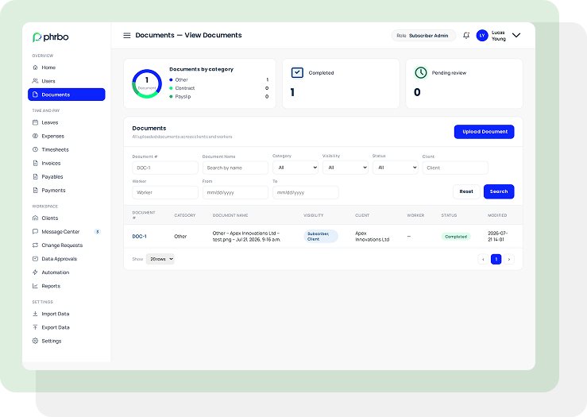This screenshot has width=587, height=417.
Task: Click the STATUS column header
Action: 449,215
